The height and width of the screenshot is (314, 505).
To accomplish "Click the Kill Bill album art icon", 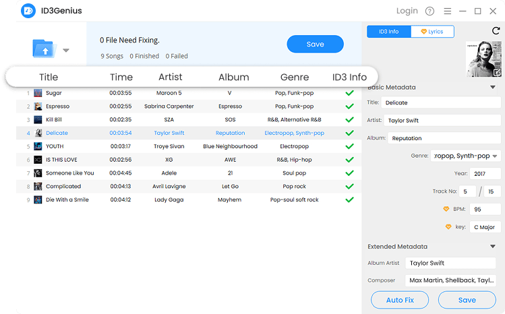I will coord(38,120).
